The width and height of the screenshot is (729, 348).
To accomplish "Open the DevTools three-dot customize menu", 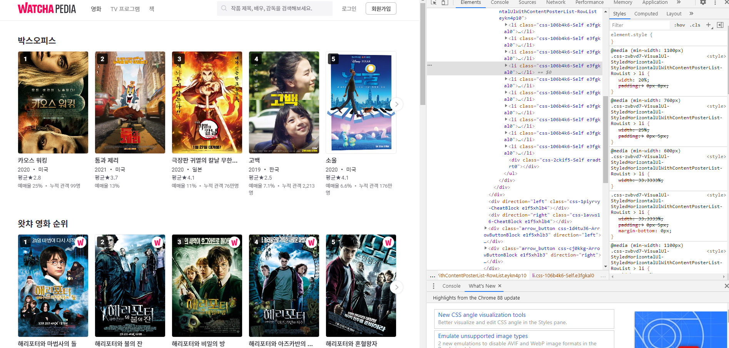I will point(715,2).
